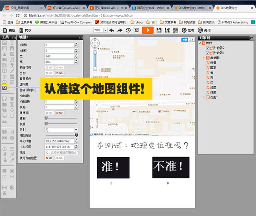Set 使用当前位置 to NO
This screenshot has width=256, height=216.
pos(60,158)
